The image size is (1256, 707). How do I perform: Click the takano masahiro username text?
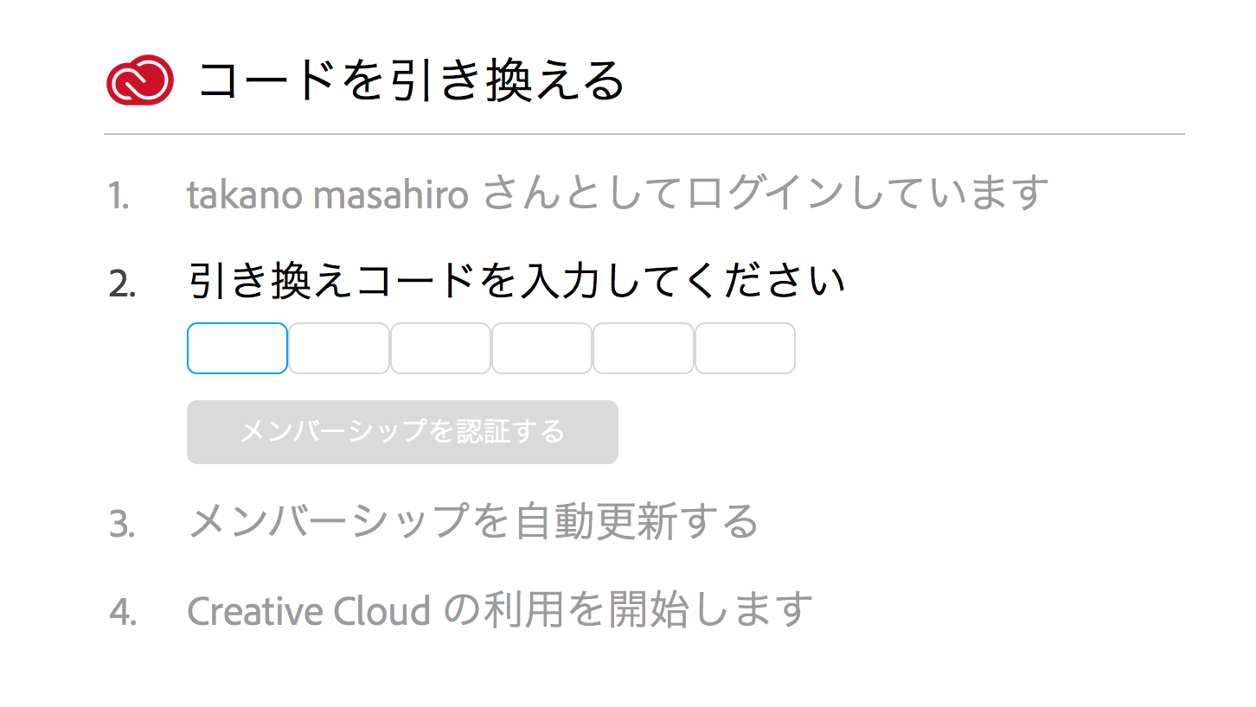pyautogui.click(x=328, y=195)
